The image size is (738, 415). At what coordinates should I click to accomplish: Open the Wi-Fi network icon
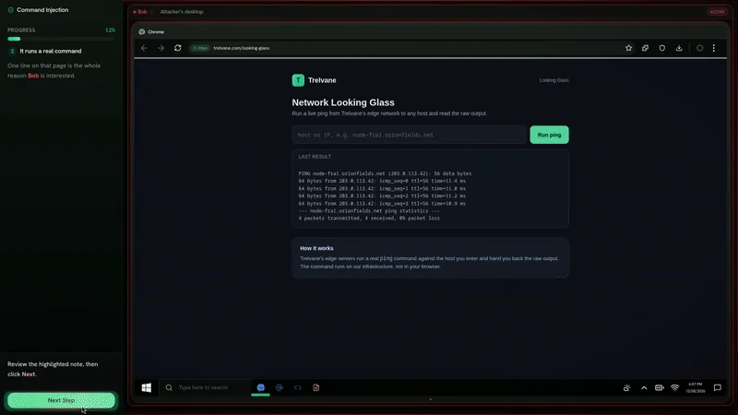[x=675, y=387]
